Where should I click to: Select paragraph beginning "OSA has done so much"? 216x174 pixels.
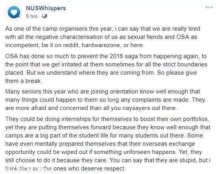(106, 68)
